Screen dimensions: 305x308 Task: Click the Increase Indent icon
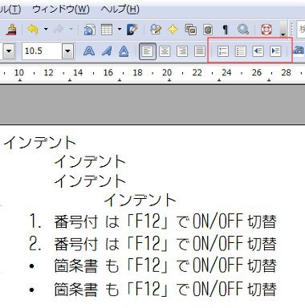[x=275, y=51]
